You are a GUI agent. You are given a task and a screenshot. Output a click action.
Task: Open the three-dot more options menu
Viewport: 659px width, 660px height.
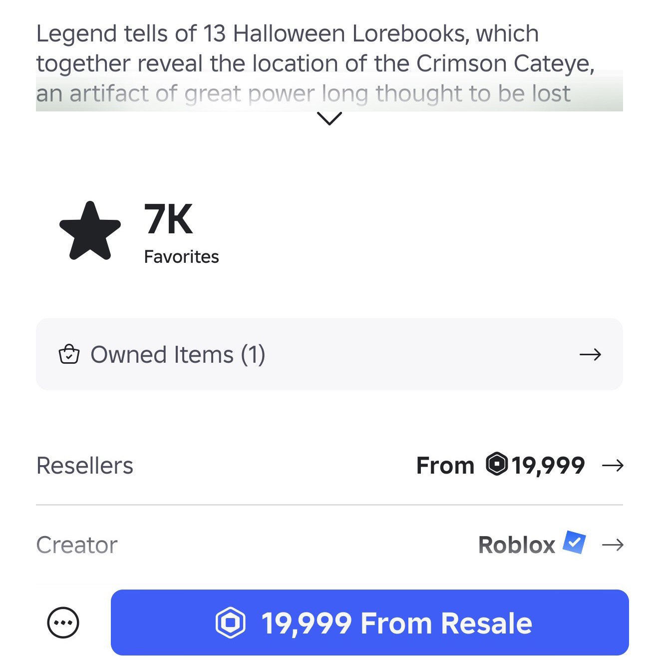63,623
